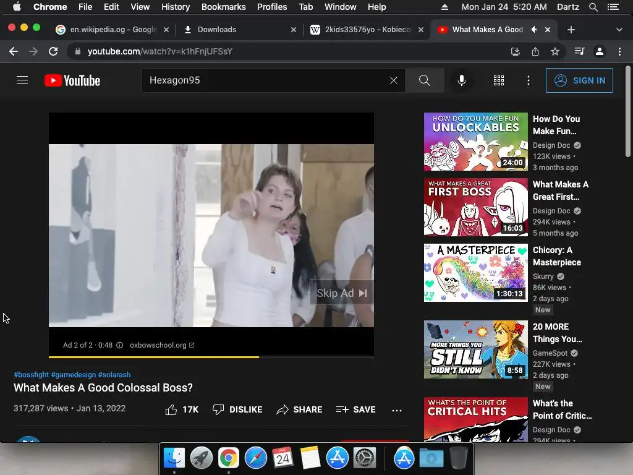The image size is (633, 475).
Task: Open Chrome three-dot menu
Action: [x=619, y=51]
